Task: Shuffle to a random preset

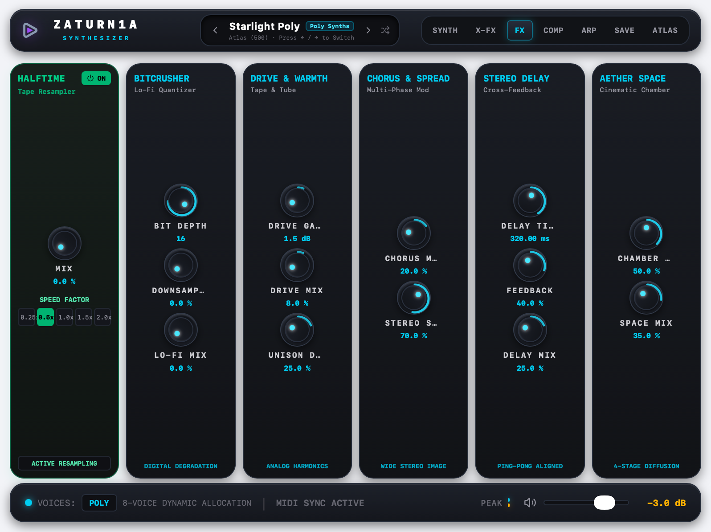Action: (x=385, y=30)
